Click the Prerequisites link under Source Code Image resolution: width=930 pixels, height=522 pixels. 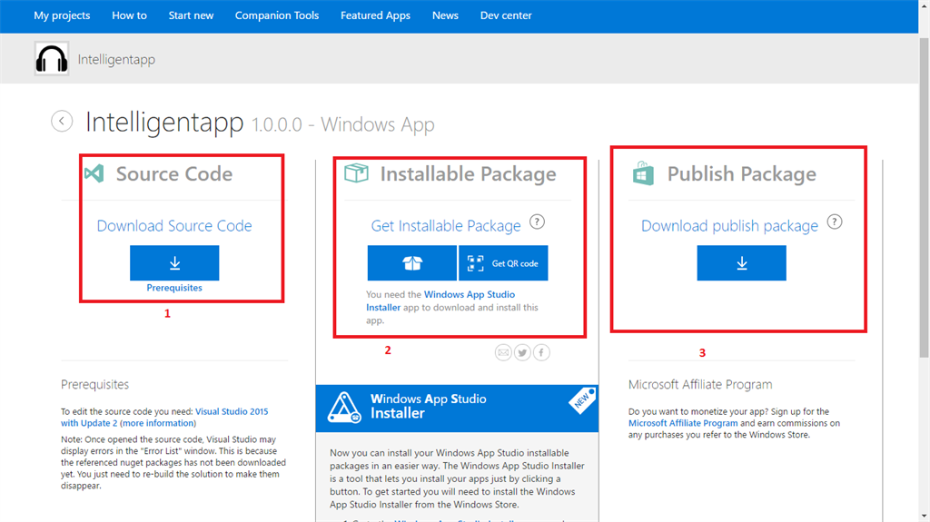coord(174,288)
